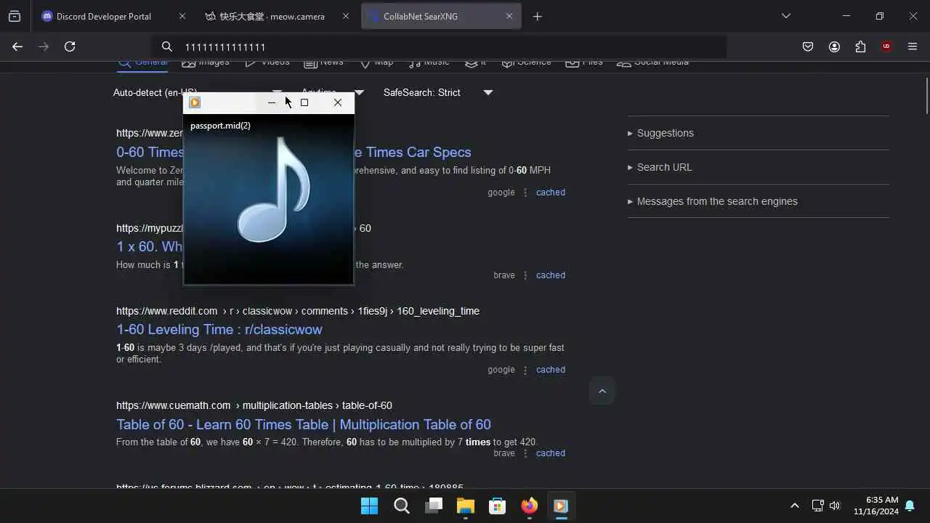The image size is (930, 523).
Task: Click the page vertical scrollbar thumb
Action: pos(926,94)
